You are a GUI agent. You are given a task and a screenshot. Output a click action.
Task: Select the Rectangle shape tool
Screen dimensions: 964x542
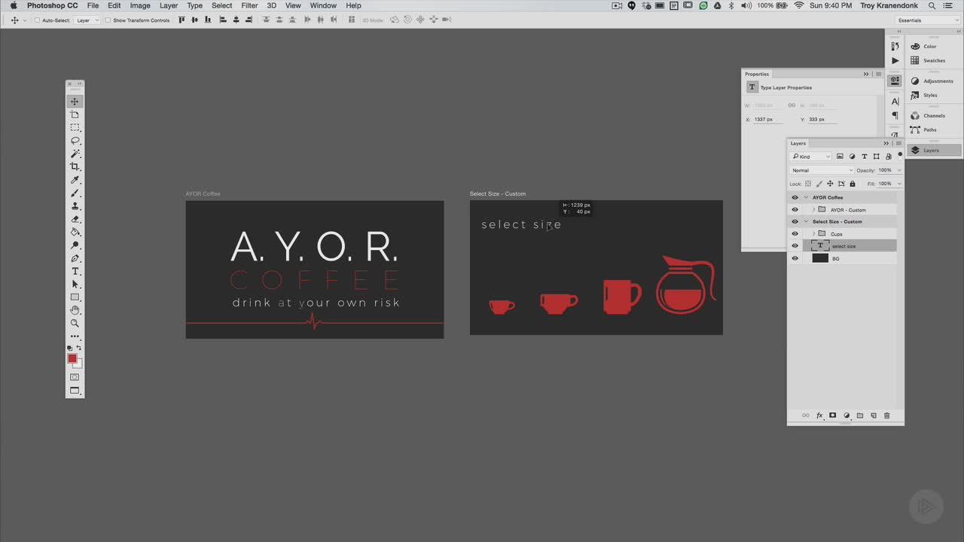(x=75, y=297)
